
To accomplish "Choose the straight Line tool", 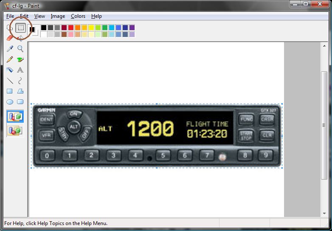I will (x=10, y=81).
